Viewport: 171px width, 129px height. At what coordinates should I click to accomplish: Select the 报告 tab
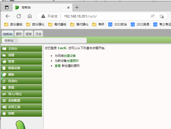coord(29,34)
